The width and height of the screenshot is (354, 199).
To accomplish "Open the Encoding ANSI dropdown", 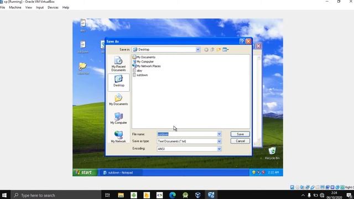I will [219, 149].
